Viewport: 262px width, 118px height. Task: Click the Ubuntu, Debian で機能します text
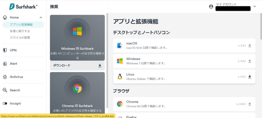tap(146, 79)
